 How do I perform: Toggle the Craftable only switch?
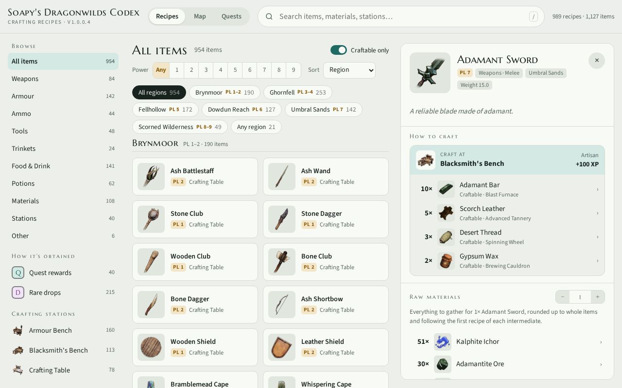339,50
